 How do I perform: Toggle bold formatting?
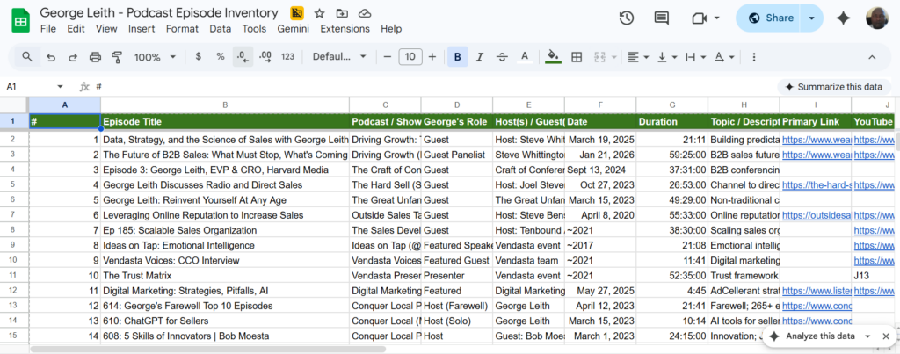click(457, 57)
